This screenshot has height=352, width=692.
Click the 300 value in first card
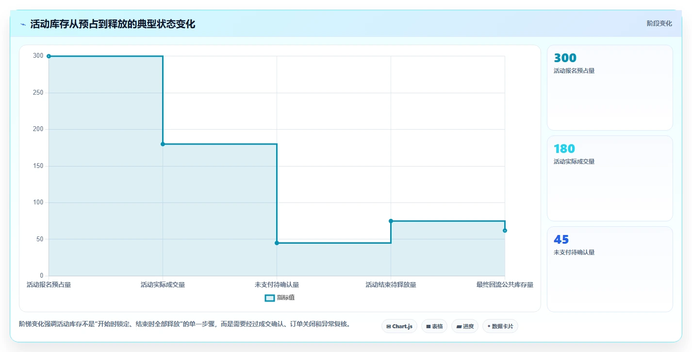coord(565,58)
